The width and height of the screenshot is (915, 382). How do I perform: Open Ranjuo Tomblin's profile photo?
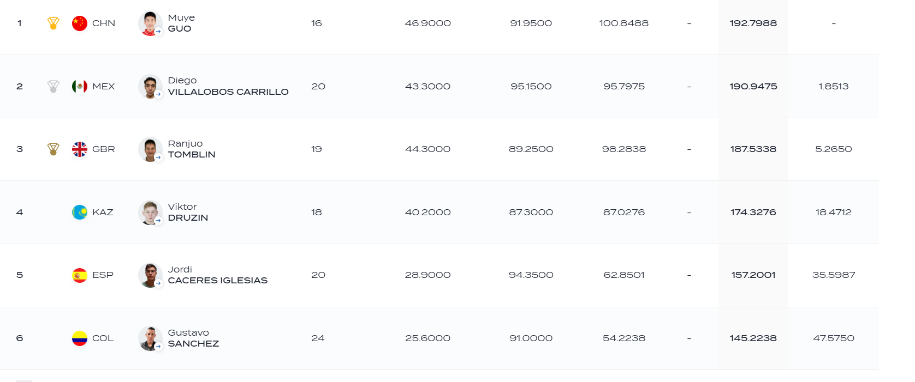150,149
